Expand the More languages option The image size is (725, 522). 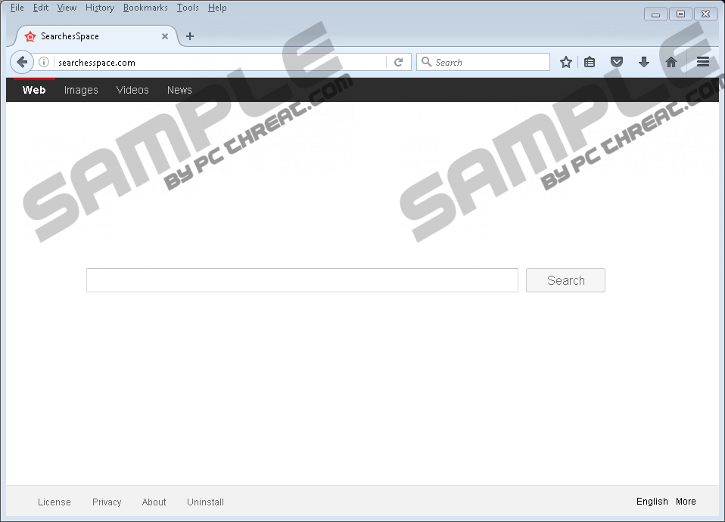point(686,502)
